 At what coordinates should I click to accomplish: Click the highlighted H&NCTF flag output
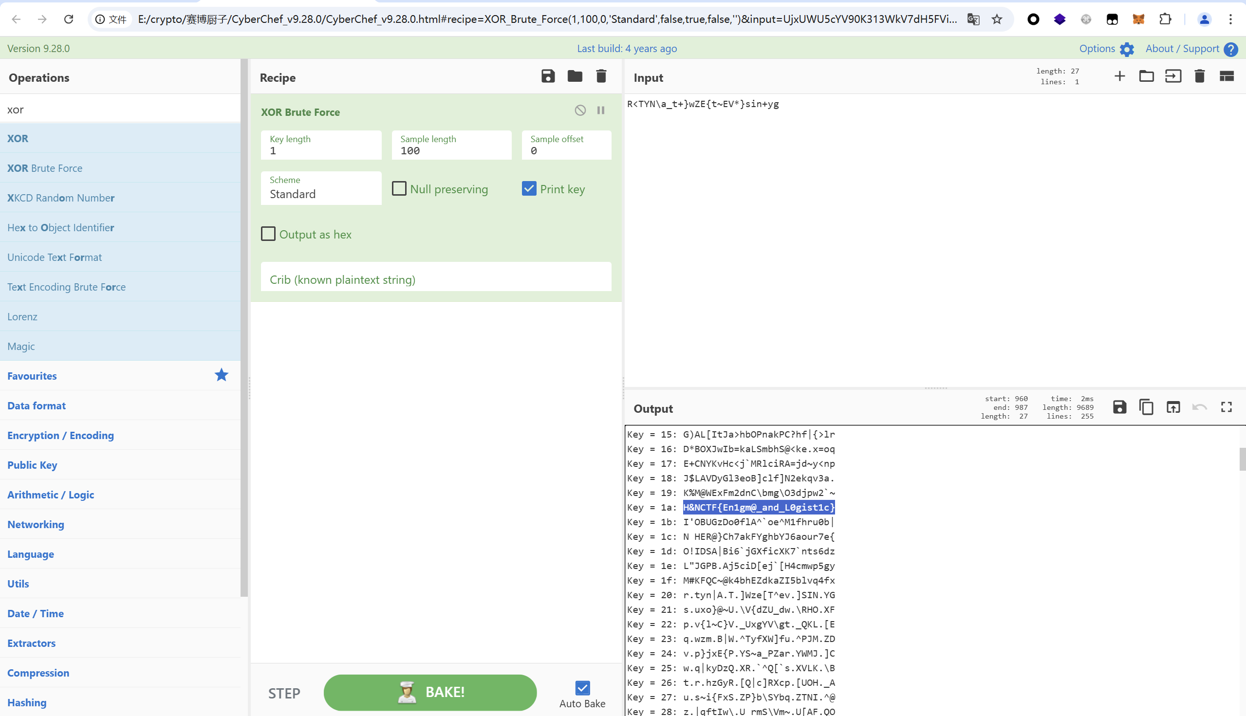[759, 507]
